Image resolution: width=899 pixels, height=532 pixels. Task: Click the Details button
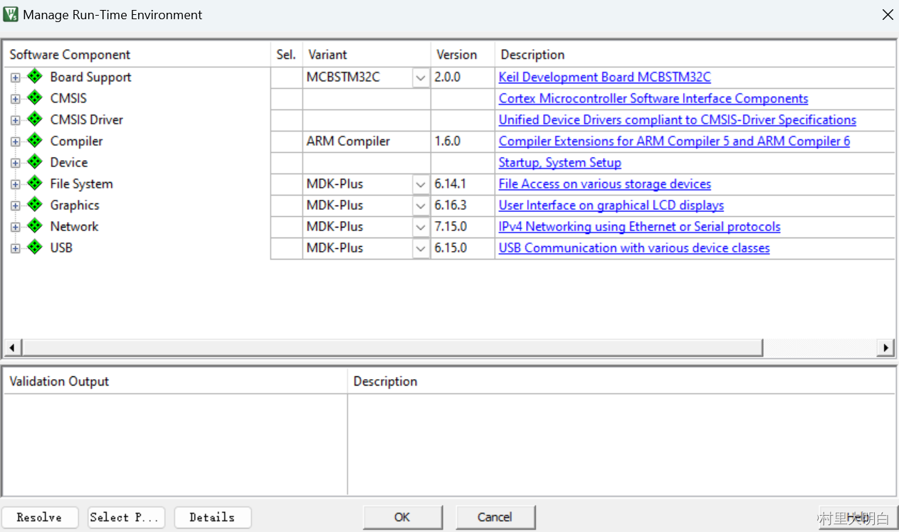pos(212,517)
